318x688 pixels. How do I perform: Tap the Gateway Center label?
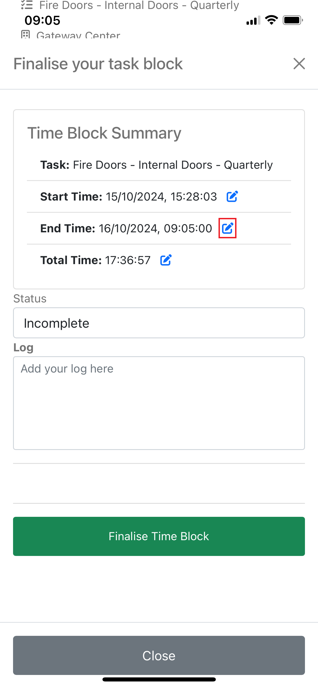click(78, 35)
